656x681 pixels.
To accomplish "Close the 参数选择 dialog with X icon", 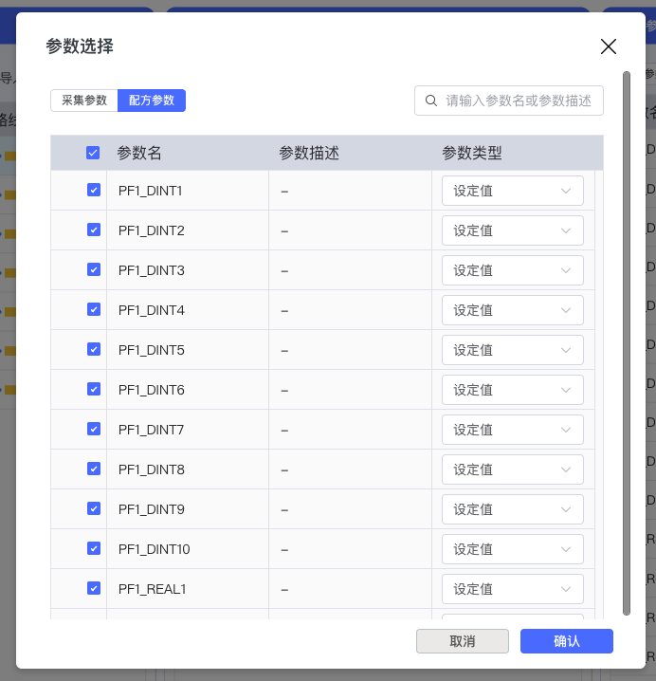I will (x=608, y=46).
